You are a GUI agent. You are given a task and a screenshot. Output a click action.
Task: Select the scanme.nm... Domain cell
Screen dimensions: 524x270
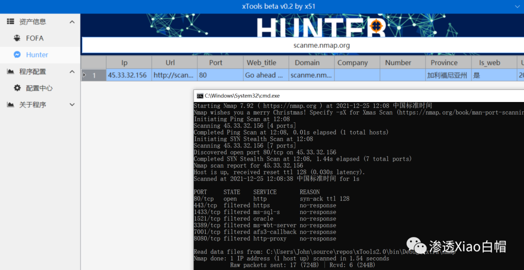click(x=311, y=75)
